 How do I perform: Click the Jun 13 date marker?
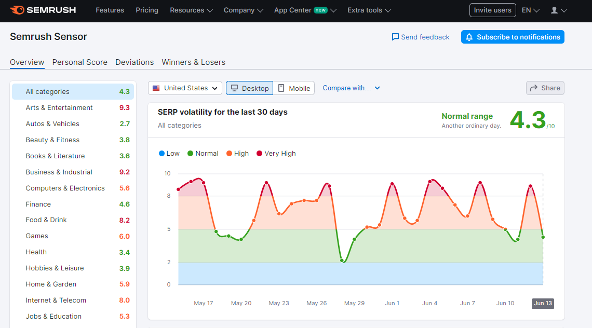point(543,303)
